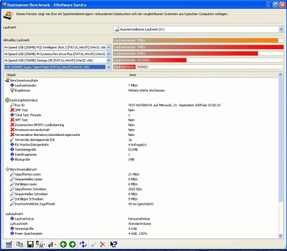
Task: Click the value 'Standardvolume'
Action: click(x=139, y=223)
